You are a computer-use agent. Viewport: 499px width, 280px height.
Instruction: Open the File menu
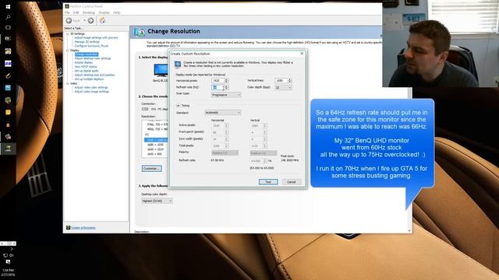(67, 12)
